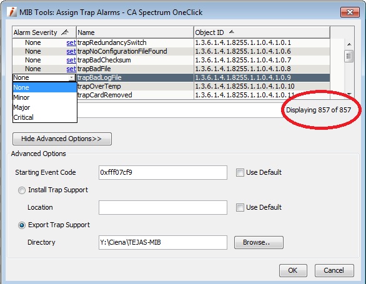Click the CA Spectrum title bar icon
366x284 pixels.
tap(12, 12)
